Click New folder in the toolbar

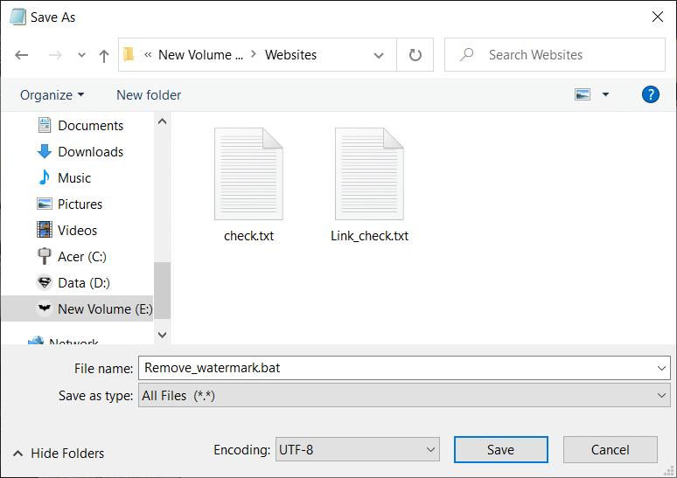(149, 94)
